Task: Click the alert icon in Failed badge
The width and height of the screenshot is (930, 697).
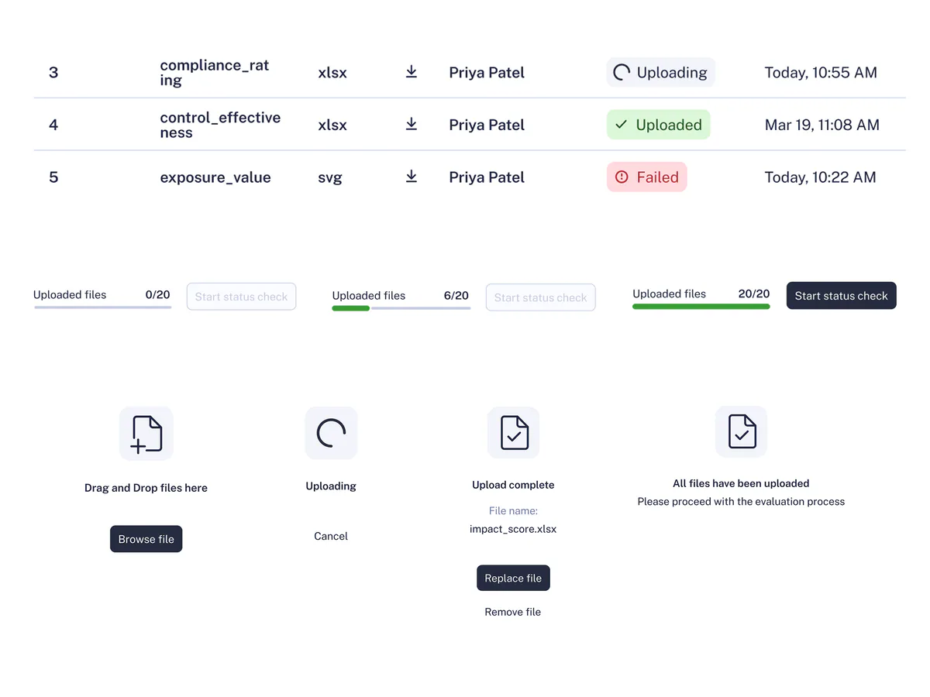Action: pos(622,177)
